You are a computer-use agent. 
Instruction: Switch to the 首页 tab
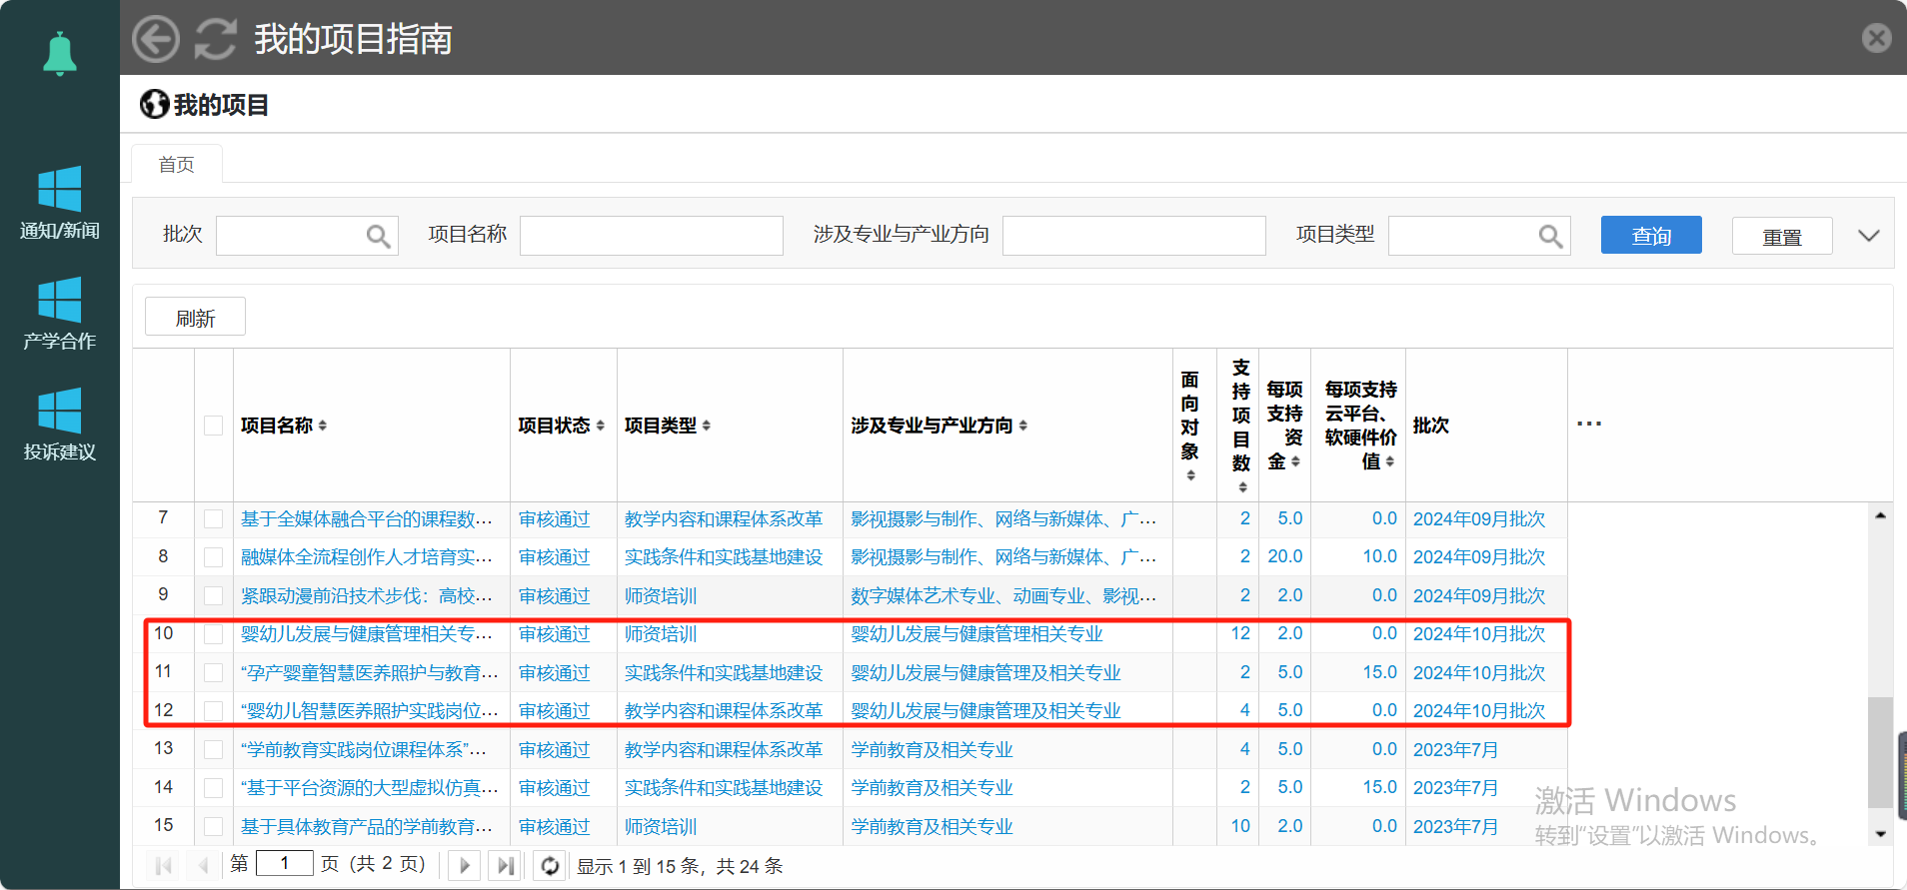tap(177, 165)
